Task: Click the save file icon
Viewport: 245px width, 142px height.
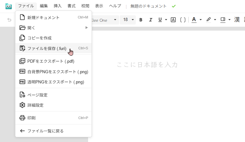Action: click(x=22, y=48)
